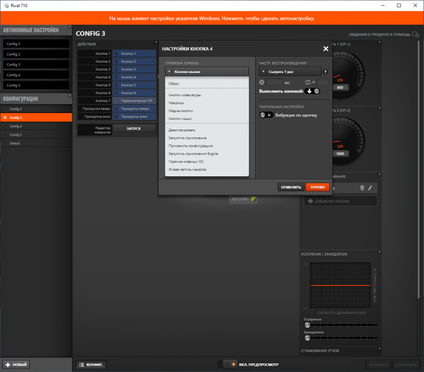Screen dimensions: 424x372
Task: Open help for КОНФИГУРАЦИИ panel
Action: pyautogui.click(x=70, y=95)
